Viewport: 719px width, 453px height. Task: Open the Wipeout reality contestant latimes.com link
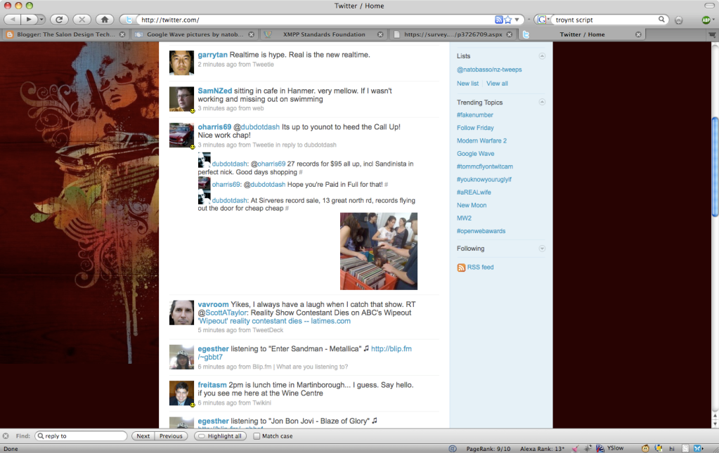pos(274,321)
